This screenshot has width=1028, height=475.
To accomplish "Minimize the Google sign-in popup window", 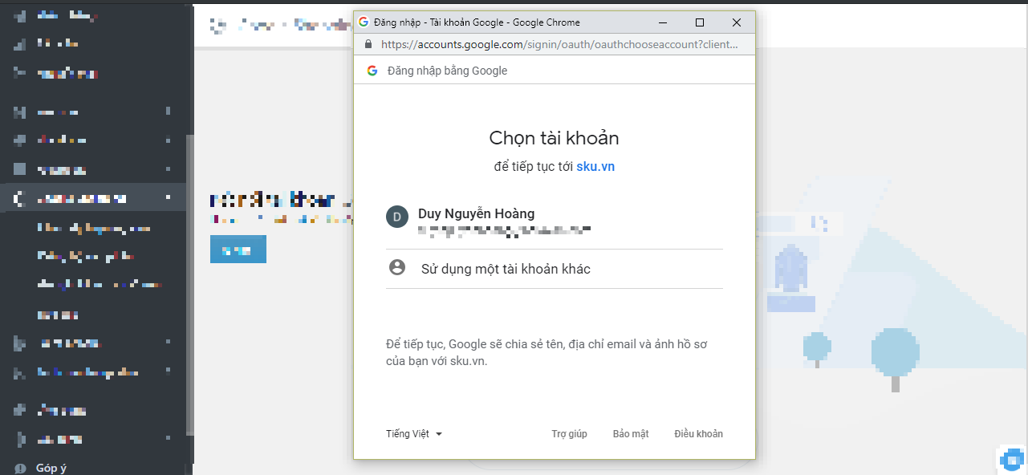I will click(663, 22).
